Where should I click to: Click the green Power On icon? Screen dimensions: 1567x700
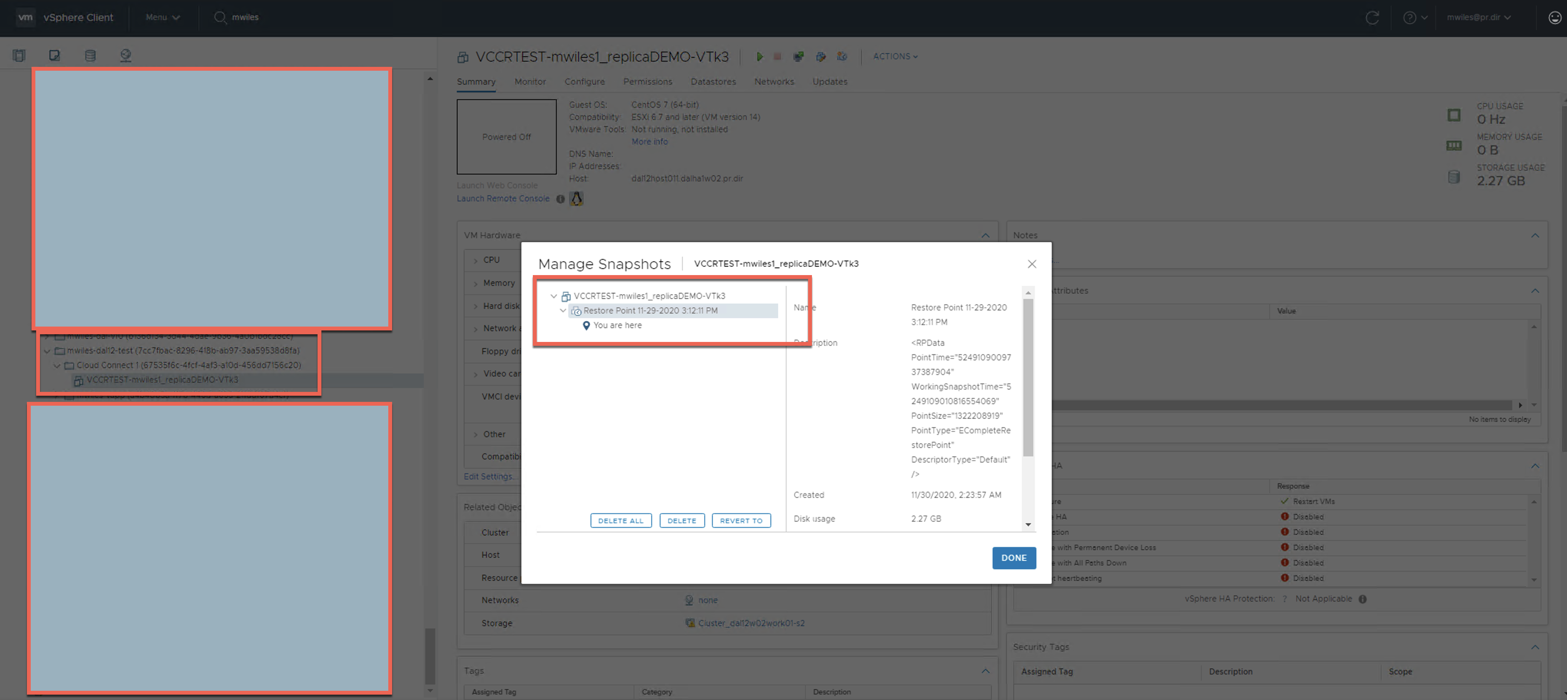pyautogui.click(x=759, y=56)
